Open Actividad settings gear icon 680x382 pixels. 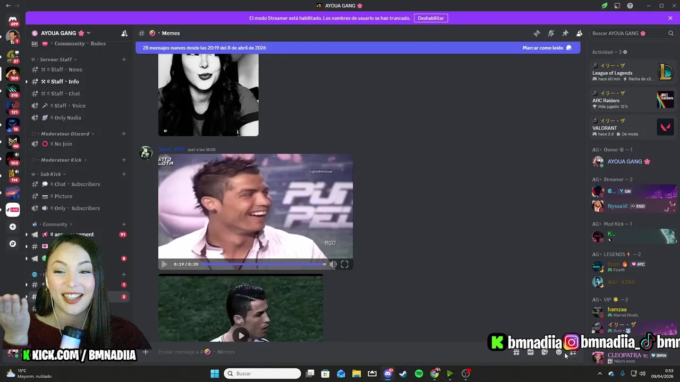pos(625,52)
